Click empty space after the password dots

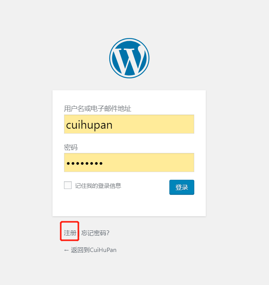(149, 162)
